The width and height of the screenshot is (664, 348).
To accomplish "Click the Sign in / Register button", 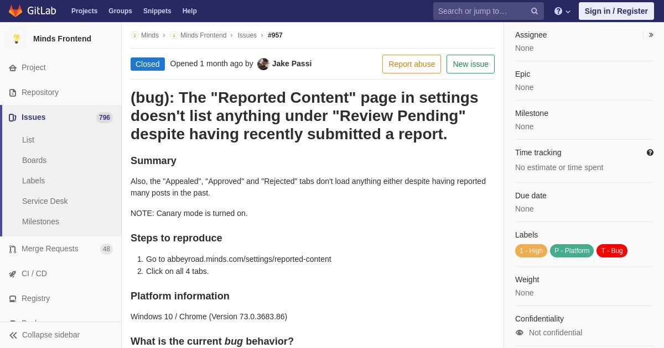I will tap(616, 11).
